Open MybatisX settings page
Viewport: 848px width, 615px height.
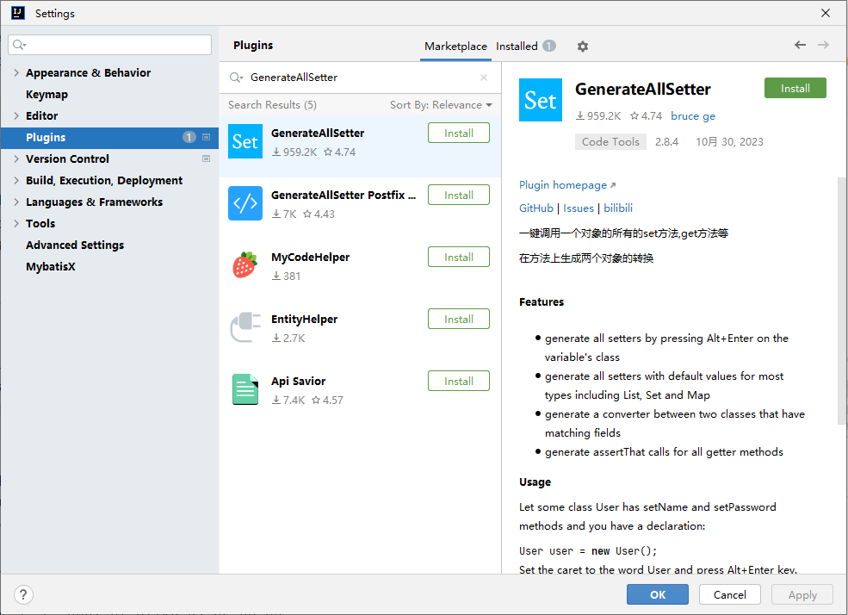tap(51, 267)
